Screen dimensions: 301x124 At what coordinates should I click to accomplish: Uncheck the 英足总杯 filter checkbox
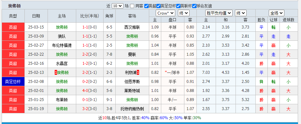(158, 6)
